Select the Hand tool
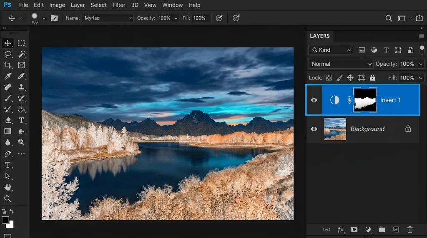 point(8,187)
